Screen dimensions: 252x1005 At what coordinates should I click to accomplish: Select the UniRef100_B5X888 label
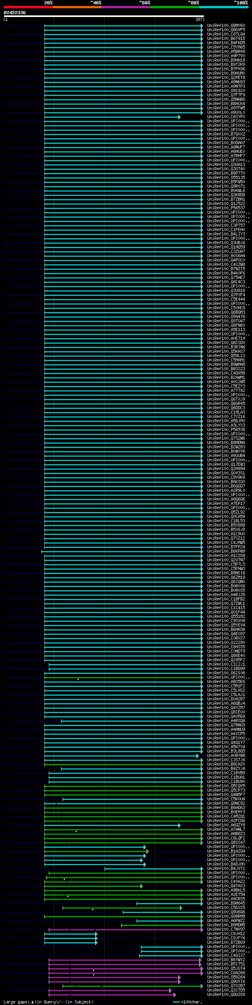(226, 525)
